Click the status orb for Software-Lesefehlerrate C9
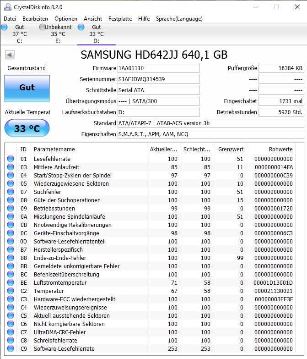 [11, 348]
